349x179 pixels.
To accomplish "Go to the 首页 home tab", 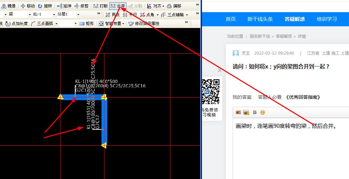I will coord(231,19).
